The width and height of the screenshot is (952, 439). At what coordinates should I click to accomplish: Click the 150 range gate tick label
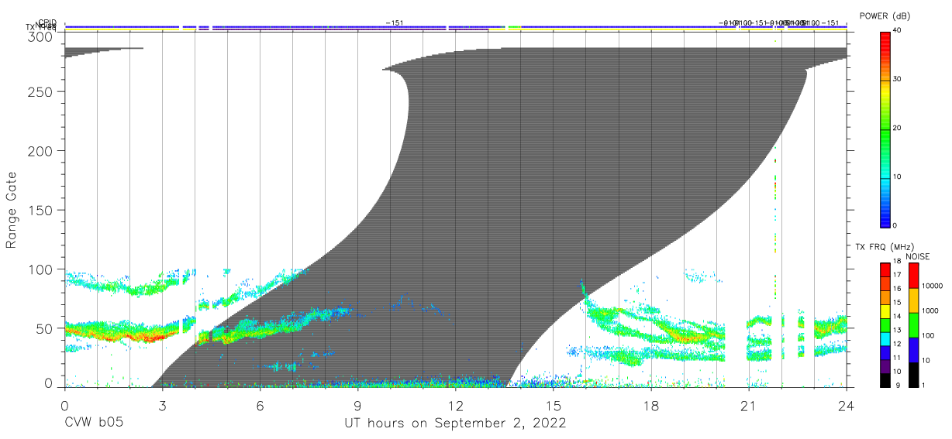click(41, 210)
